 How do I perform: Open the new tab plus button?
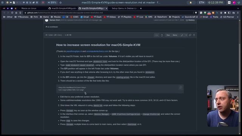coord(141,8)
